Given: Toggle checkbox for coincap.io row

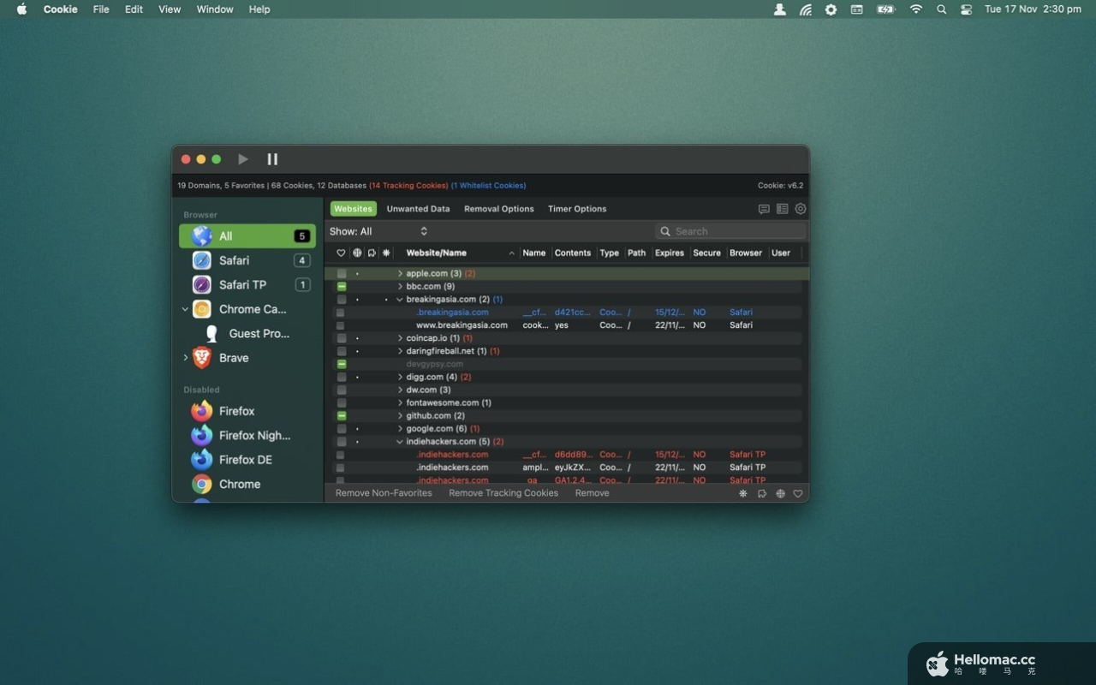Looking at the screenshot, I should (342, 338).
